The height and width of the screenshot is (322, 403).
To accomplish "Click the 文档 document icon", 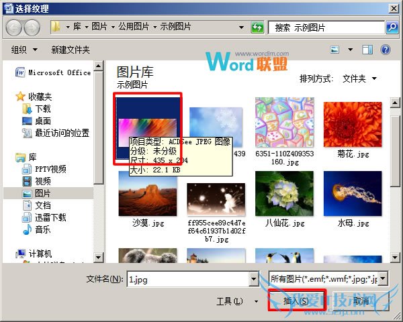I will (27, 205).
